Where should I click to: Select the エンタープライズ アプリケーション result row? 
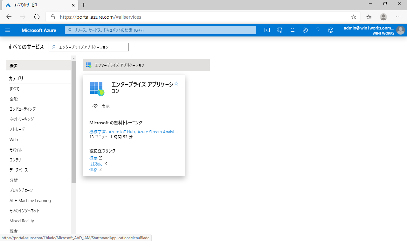146,65
